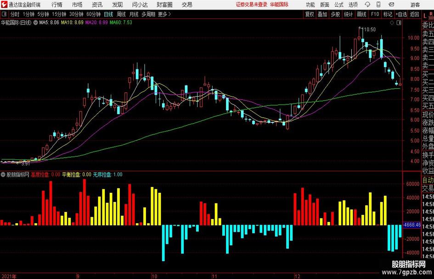Select the 60分钟 period

coord(94,14)
